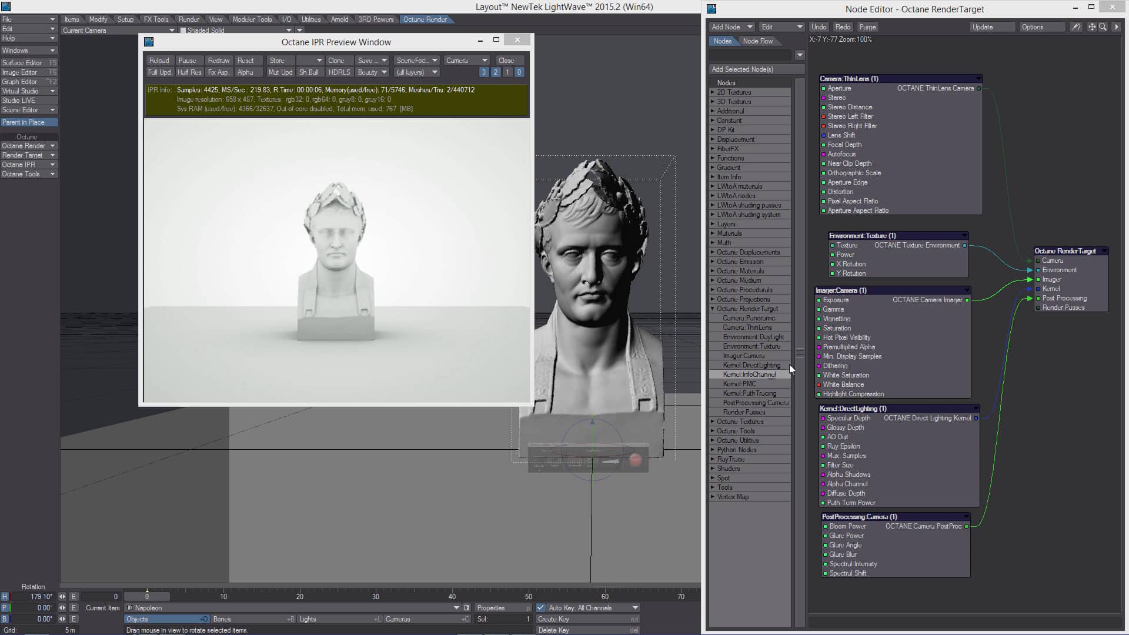
Task: Click the LightWave logo icon in Node Editor titlebar
Action: pyautogui.click(x=712, y=9)
